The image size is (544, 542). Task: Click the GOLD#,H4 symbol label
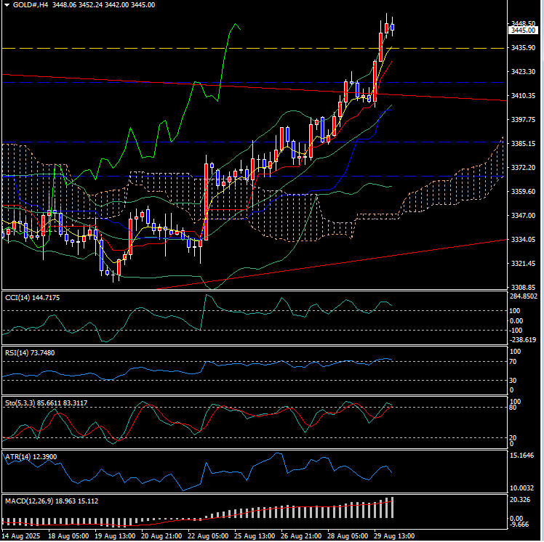tap(30, 5)
